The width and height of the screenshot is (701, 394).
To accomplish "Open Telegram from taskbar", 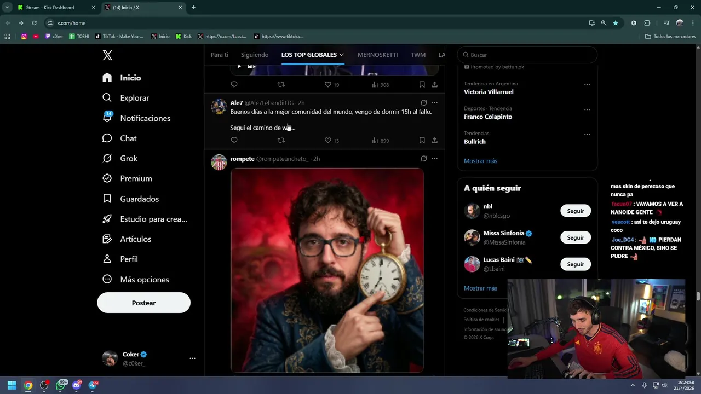I will click(x=93, y=385).
